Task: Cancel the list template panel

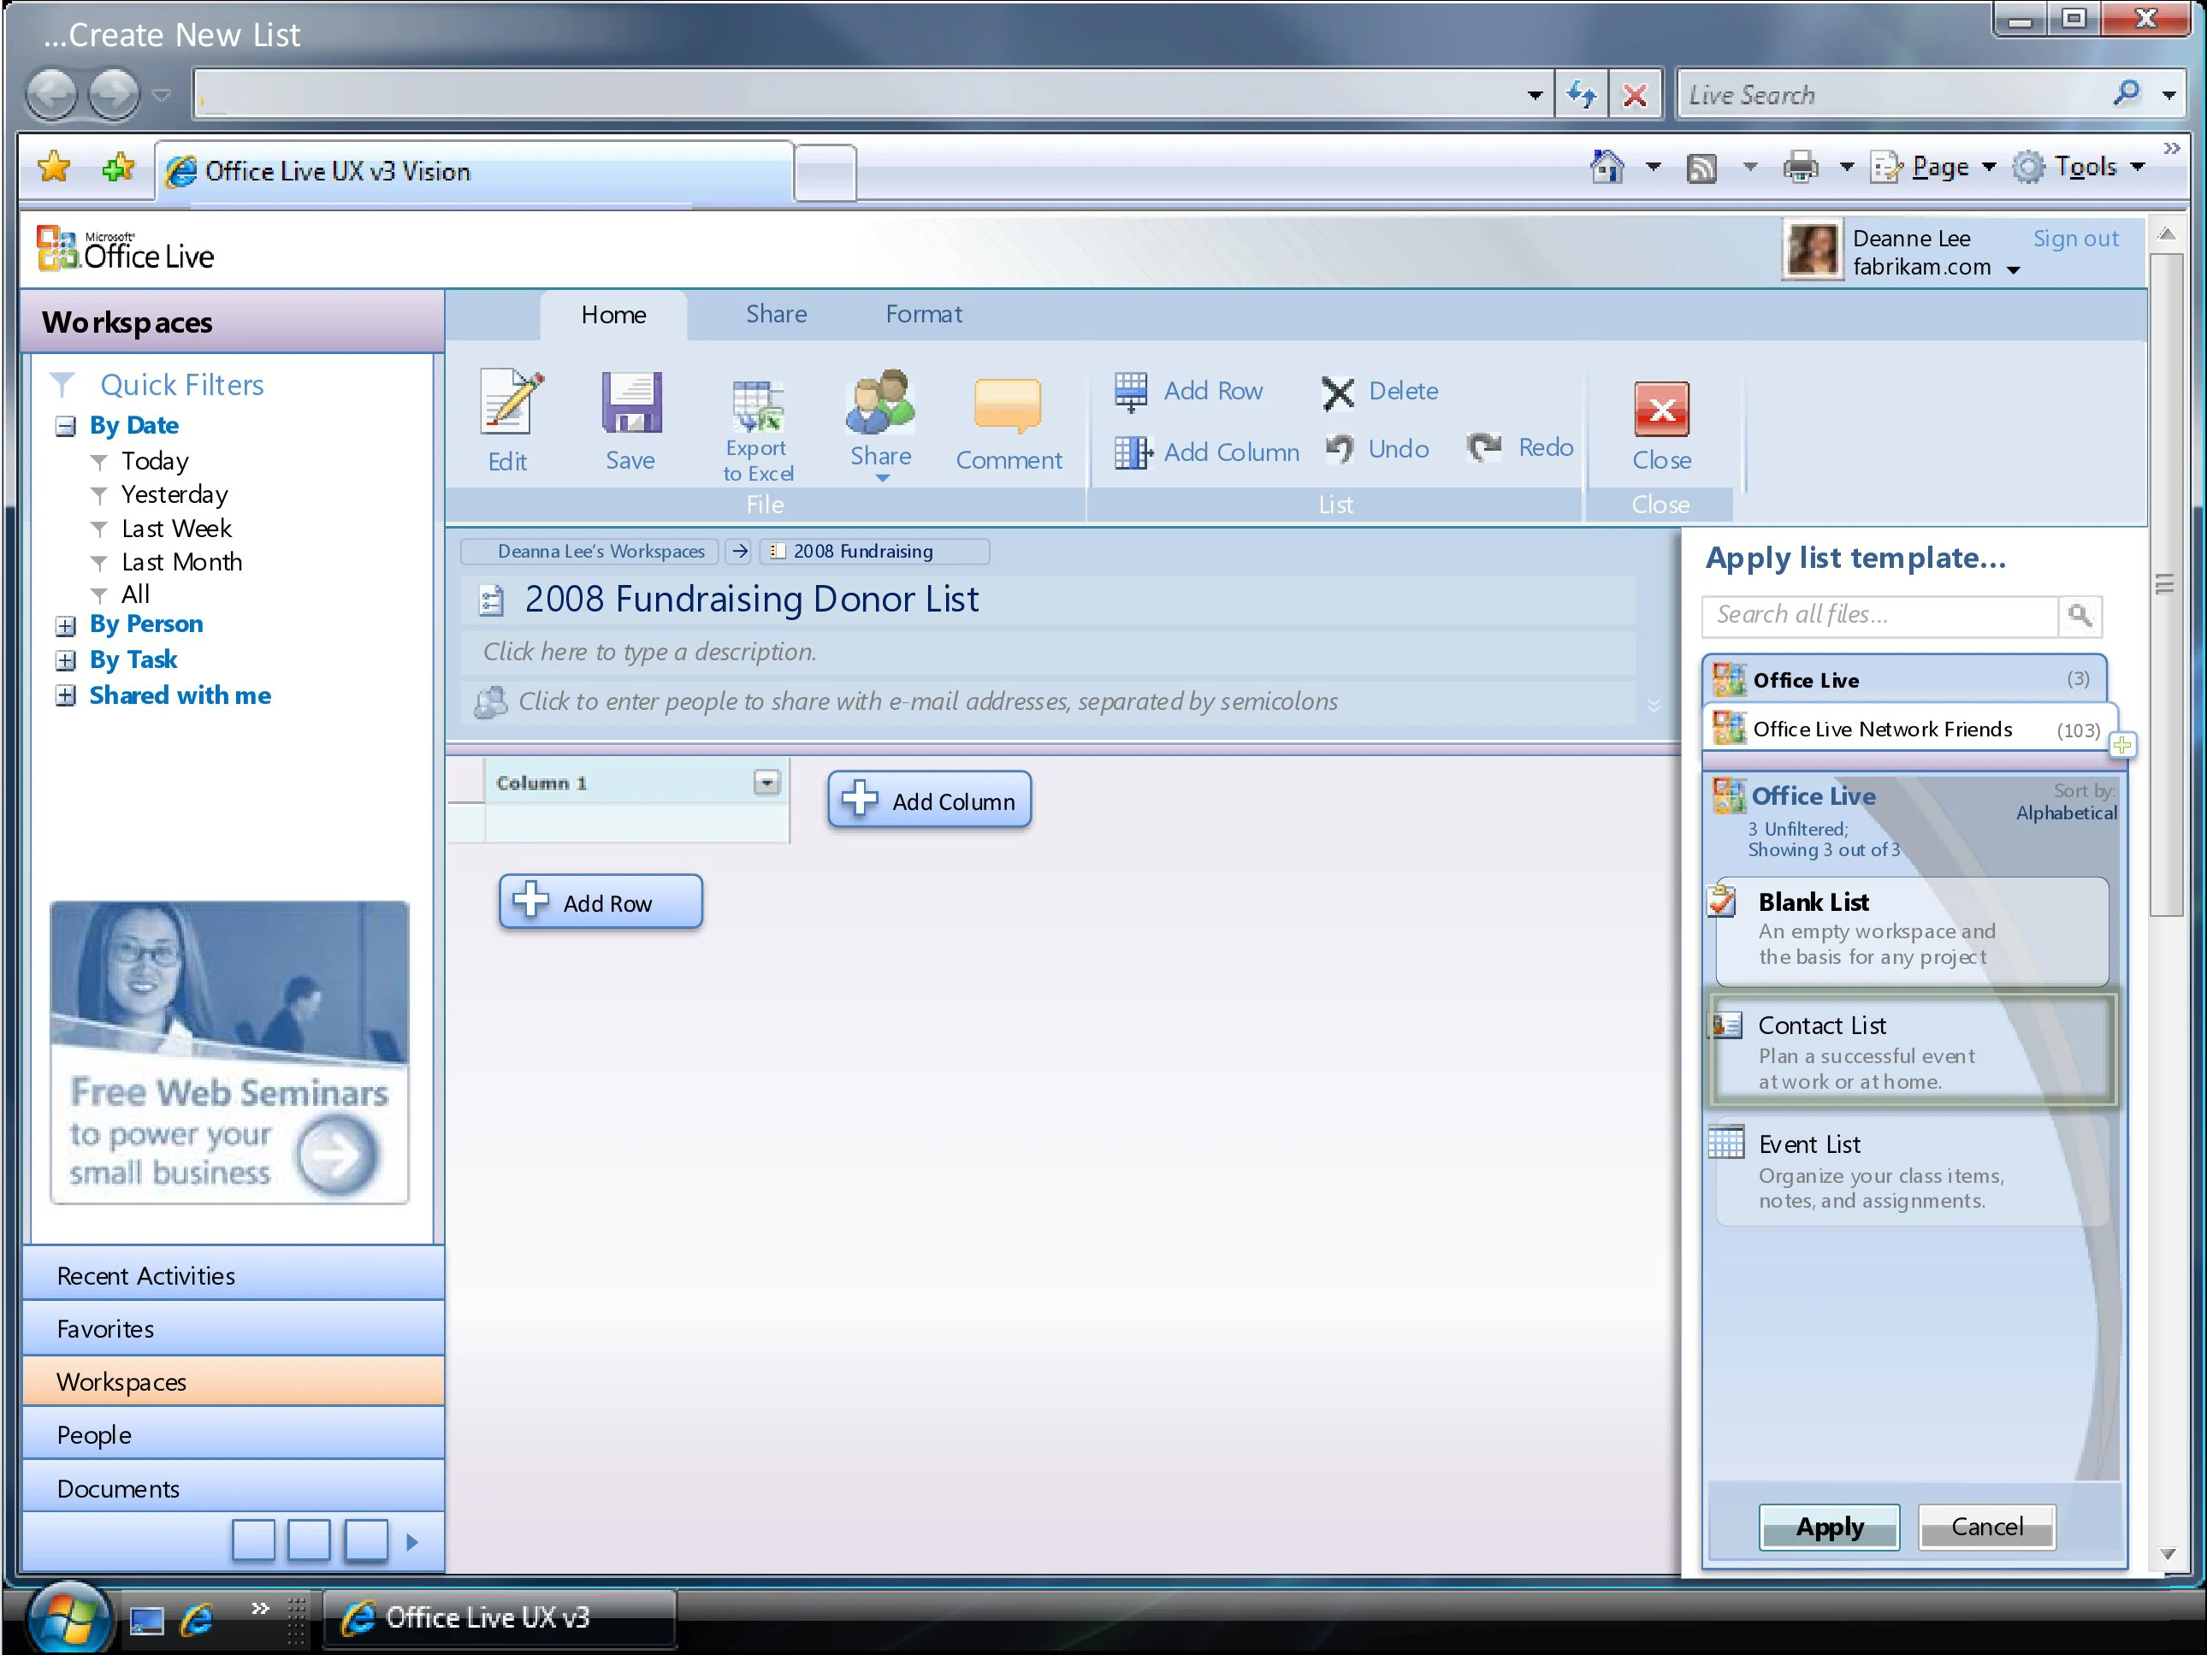Action: point(1986,1527)
